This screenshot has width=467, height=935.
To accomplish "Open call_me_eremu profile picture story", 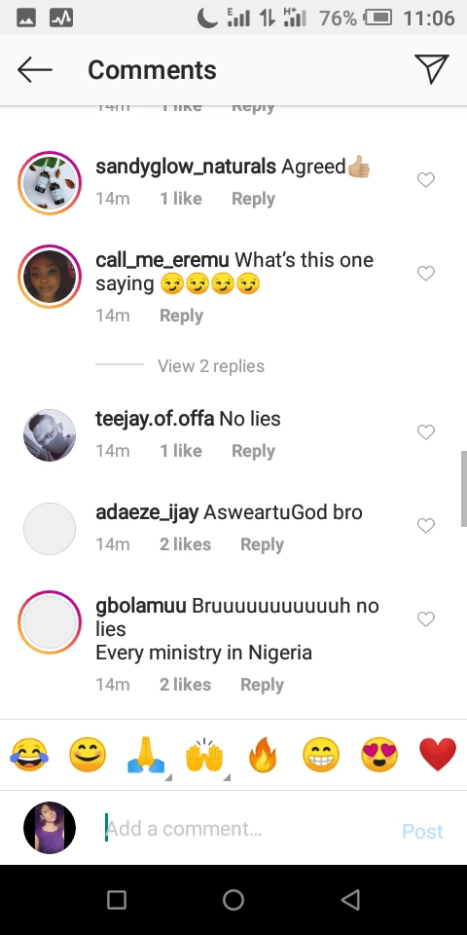I will point(50,276).
